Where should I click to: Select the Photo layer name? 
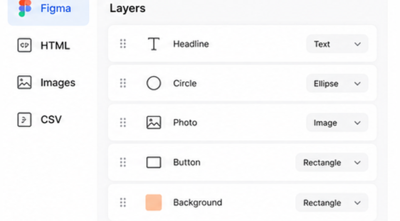185,123
